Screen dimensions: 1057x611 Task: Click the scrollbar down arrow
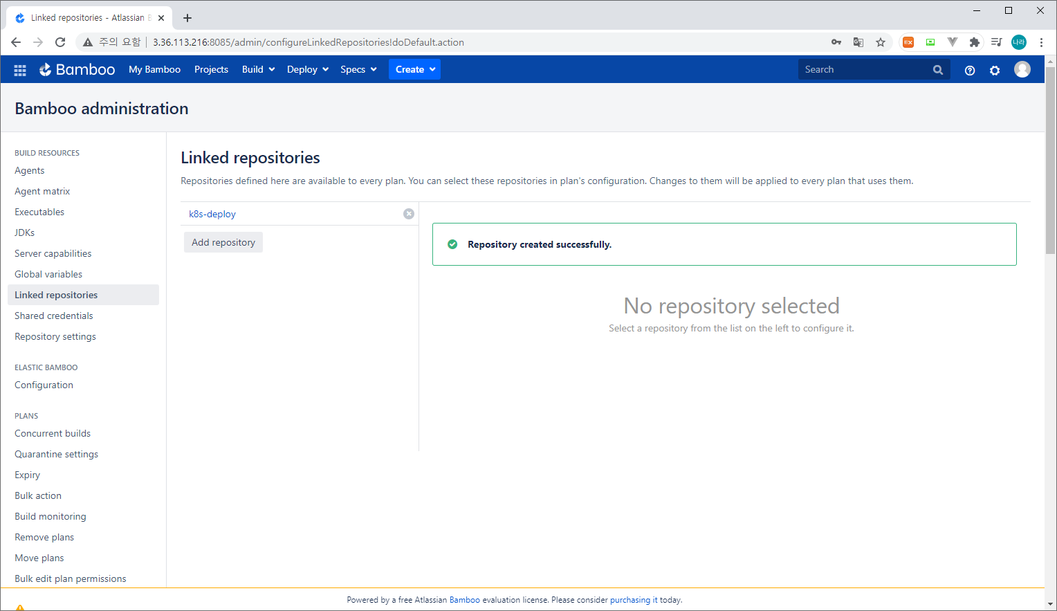[x=1050, y=604]
